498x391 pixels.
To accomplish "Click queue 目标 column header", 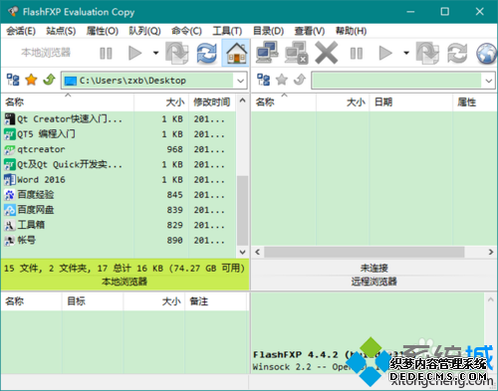I will pyautogui.click(x=93, y=301).
